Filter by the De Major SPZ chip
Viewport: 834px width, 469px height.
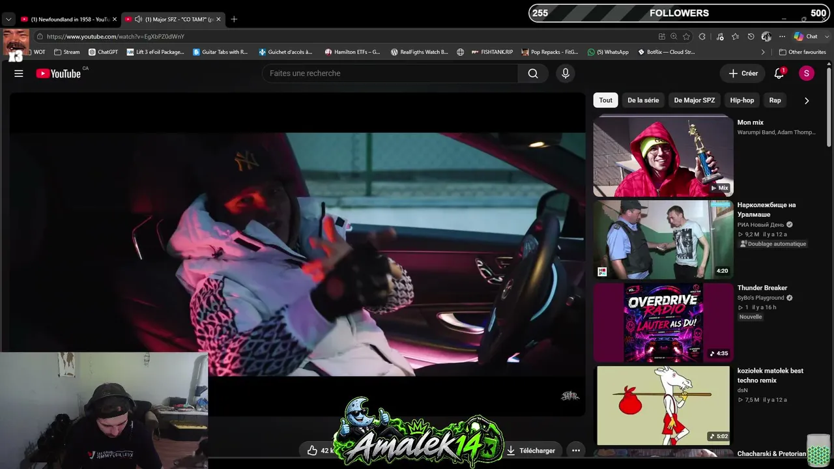(x=695, y=100)
